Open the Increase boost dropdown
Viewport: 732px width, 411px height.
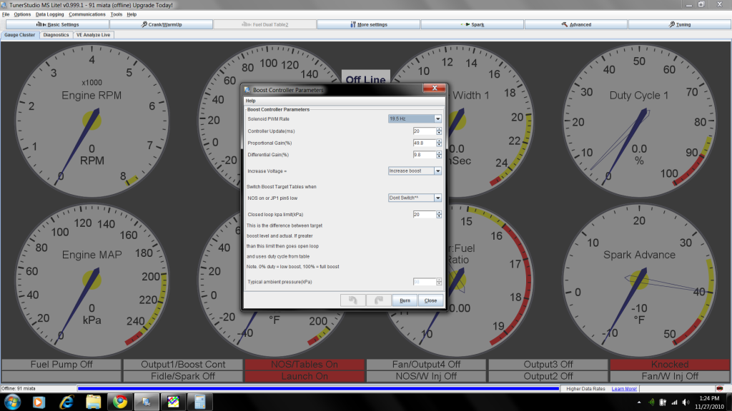click(x=413, y=171)
